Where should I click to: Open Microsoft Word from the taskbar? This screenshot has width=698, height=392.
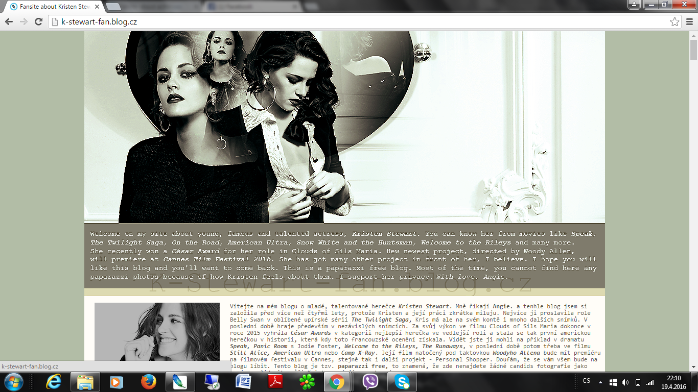243,382
